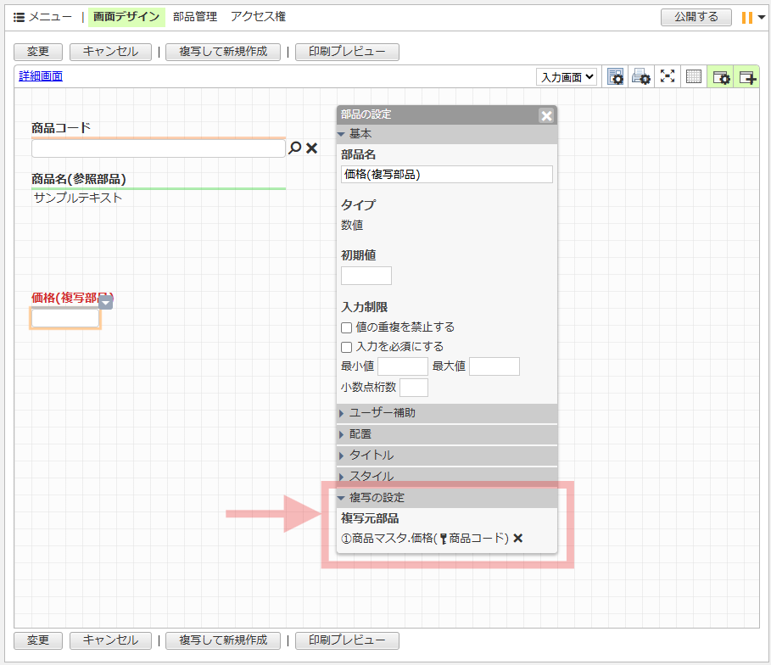Image resolution: width=771 pixels, height=665 pixels.
Task: Switch to 画面デザイン tab
Action: 127,17
